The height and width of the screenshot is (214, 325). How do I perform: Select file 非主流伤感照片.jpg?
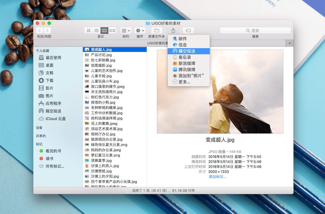(x=115, y=92)
